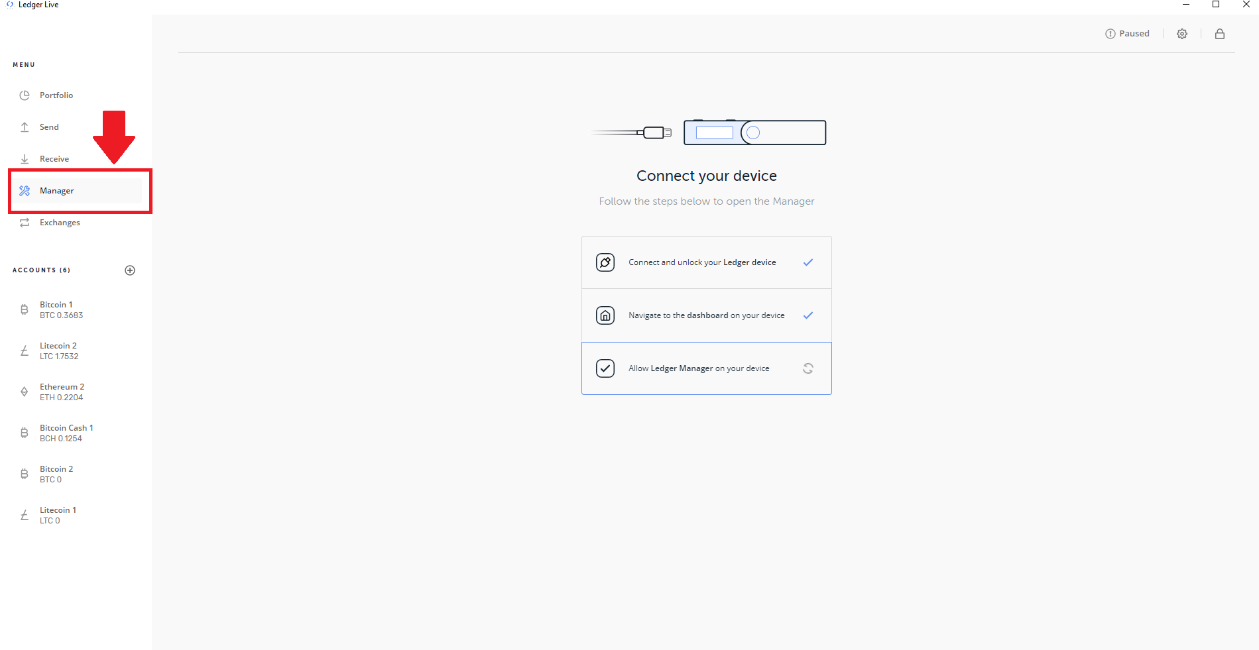This screenshot has width=1259, height=650.
Task: Open the Send menu item
Action: (76, 127)
